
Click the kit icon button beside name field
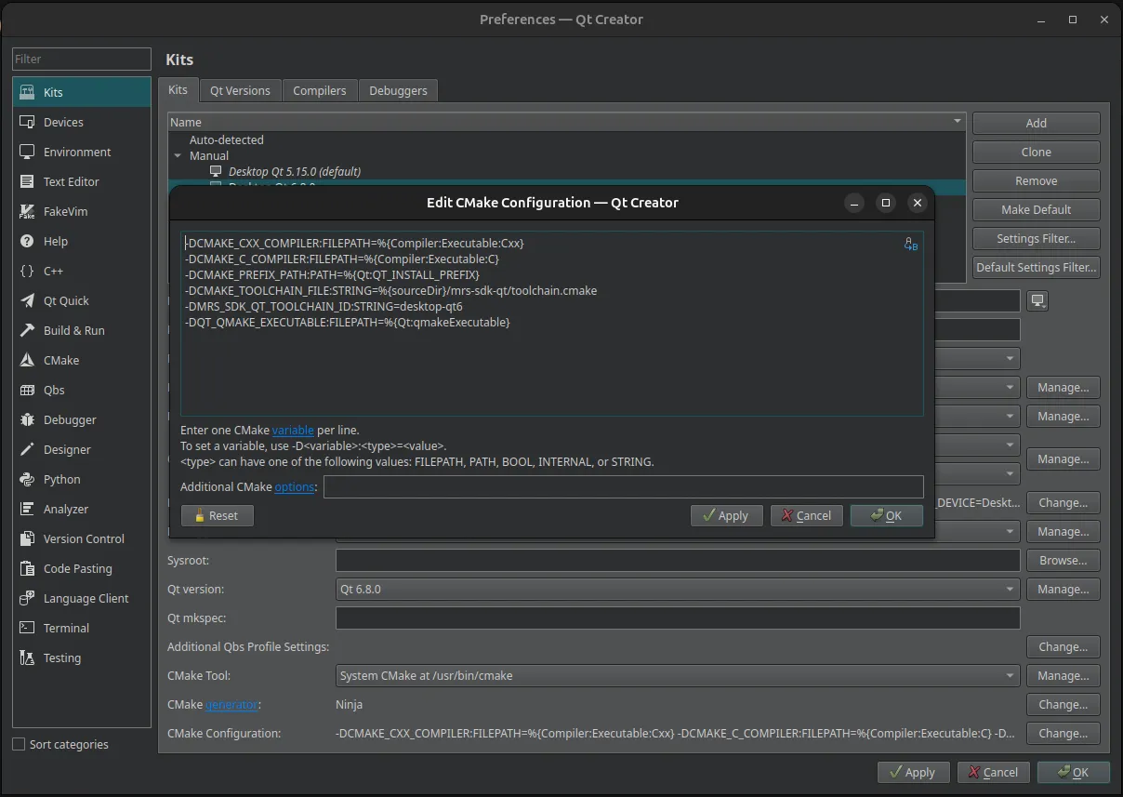(x=1037, y=301)
